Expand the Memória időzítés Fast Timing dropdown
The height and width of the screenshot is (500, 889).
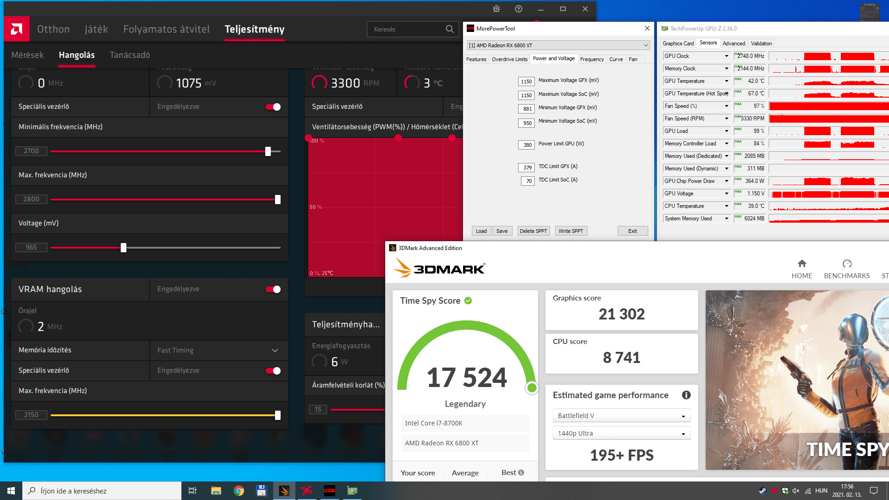point(275,350)
